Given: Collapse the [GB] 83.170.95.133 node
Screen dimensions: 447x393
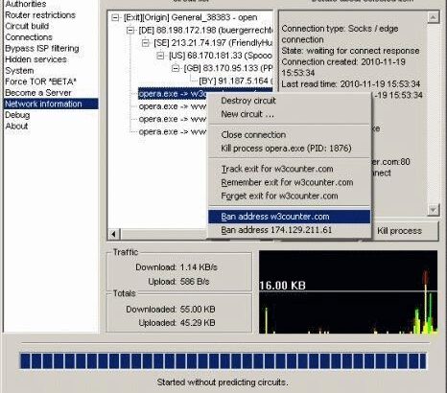Looking at the screenshot, I should pos(176,68).
